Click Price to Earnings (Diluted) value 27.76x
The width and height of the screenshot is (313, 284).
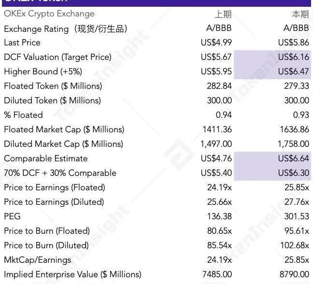pos(297,202)
